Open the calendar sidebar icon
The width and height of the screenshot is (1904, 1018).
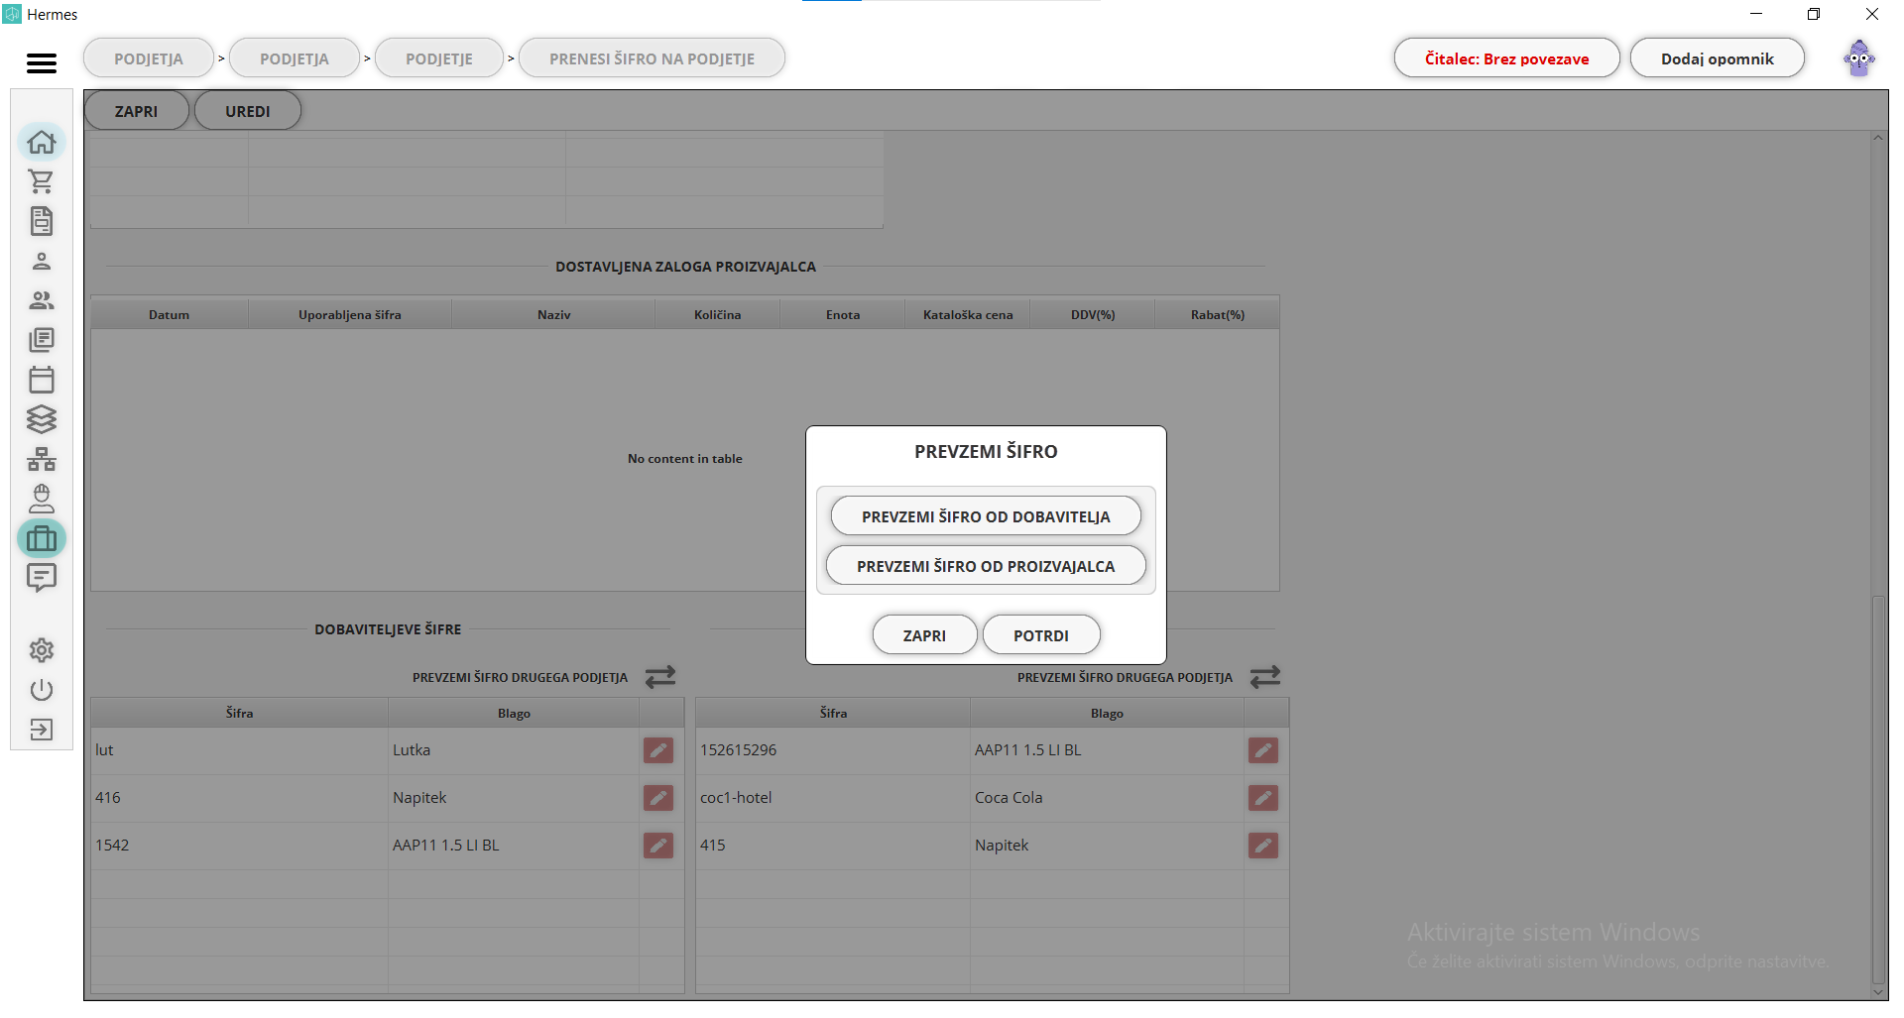(x=42, y=380)
